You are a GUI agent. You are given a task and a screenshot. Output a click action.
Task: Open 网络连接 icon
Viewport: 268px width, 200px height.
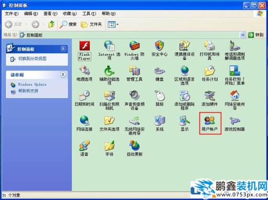click(x=84, y=123)
